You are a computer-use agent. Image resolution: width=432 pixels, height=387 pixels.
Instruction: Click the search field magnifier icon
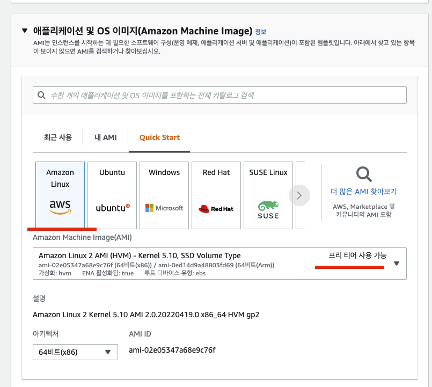pos(41,95)
